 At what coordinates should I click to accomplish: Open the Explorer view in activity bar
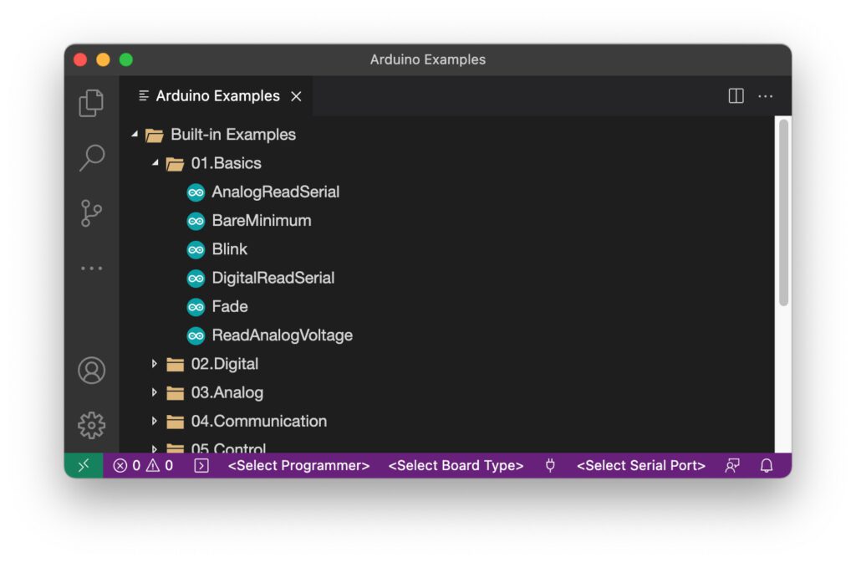(91, 103)
